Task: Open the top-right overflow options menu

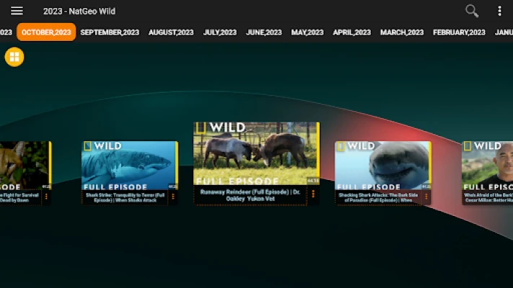Action: tap(499, 12)
